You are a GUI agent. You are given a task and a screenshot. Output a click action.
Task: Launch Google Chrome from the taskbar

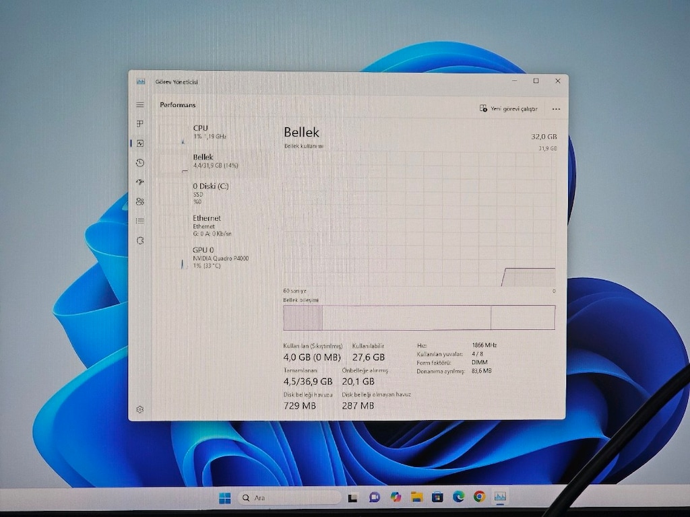tap(479, 497)
